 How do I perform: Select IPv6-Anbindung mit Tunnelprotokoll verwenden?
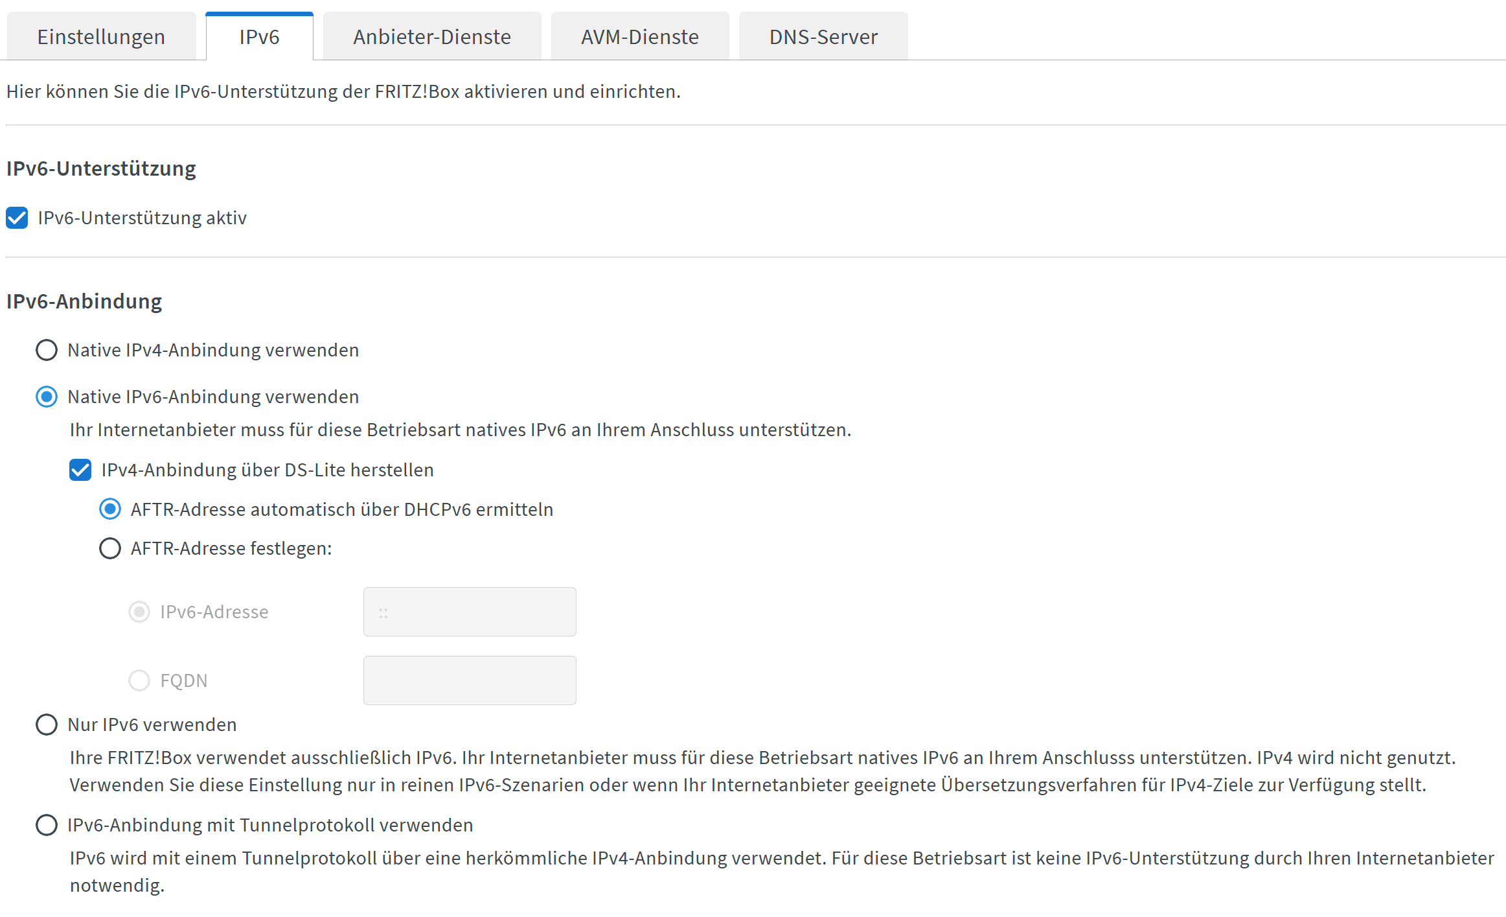pyautogui.click(x=47, y=825)
